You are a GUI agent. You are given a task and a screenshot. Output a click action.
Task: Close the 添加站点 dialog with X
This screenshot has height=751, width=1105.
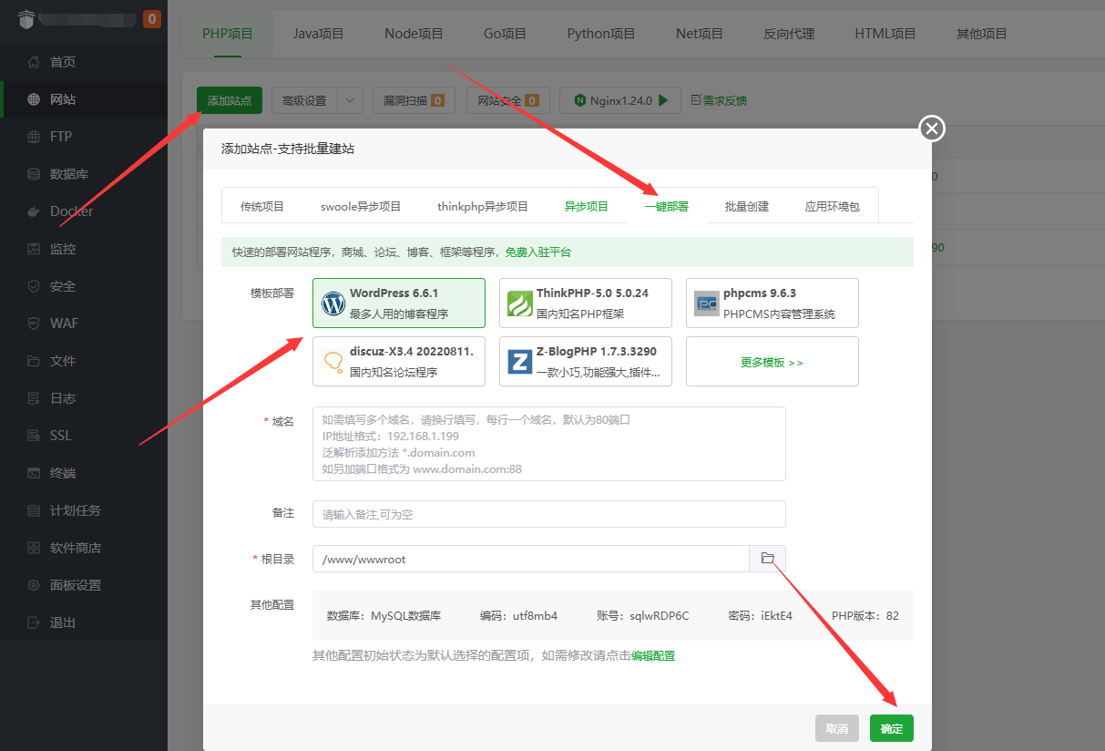(x=932, y=129)
